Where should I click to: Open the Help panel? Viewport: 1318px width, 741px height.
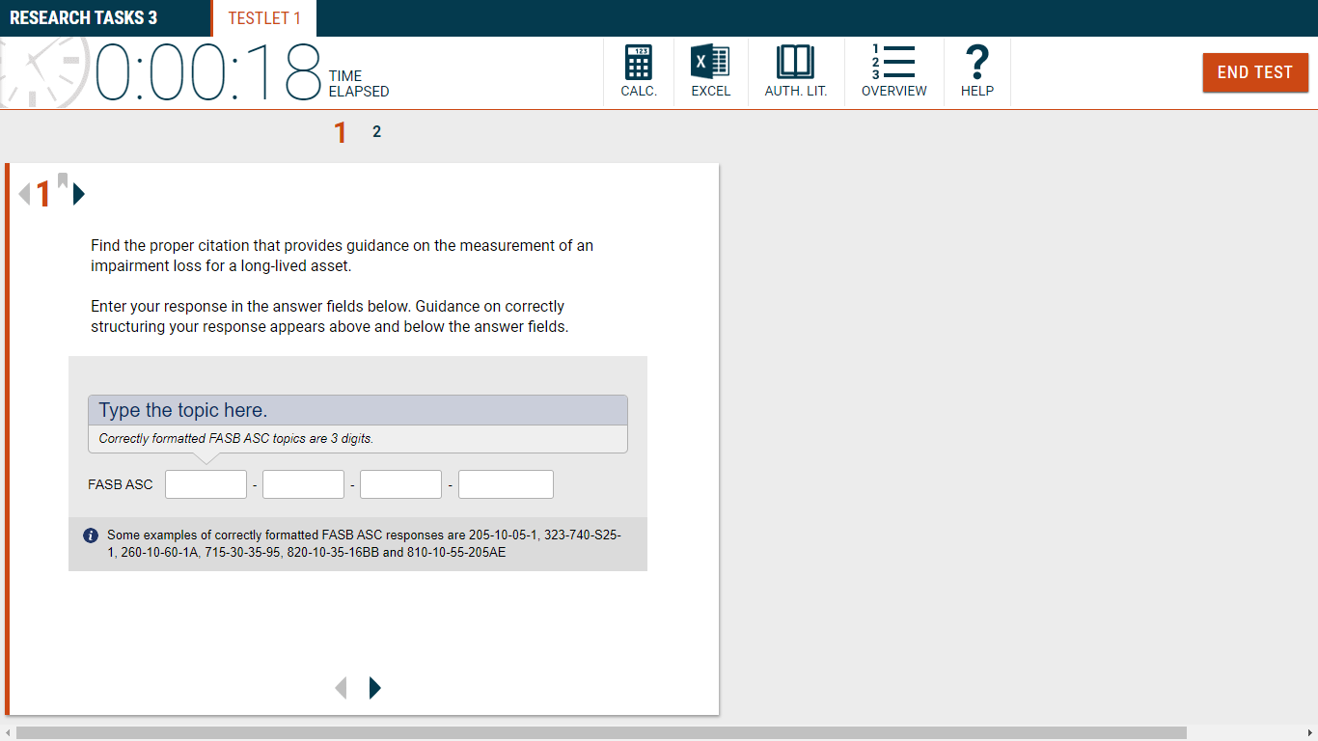click(976, 70)
